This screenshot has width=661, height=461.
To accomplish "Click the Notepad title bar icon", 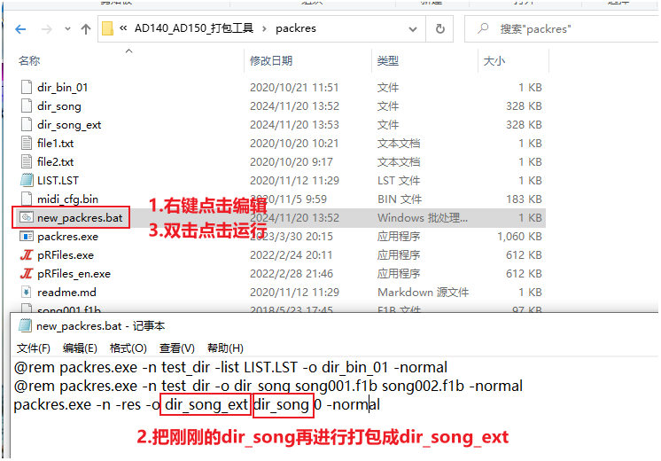I will [25, 325].
